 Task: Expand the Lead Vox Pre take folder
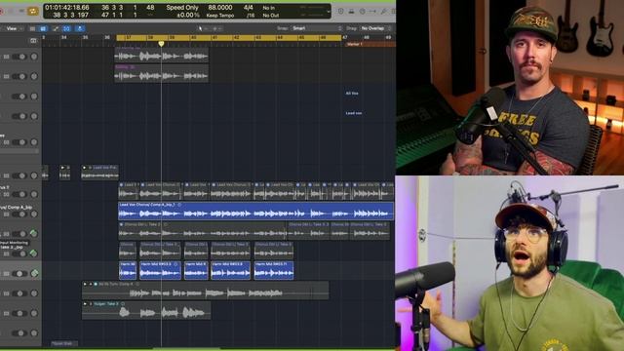pyautogui.click(x=85, y=168)
